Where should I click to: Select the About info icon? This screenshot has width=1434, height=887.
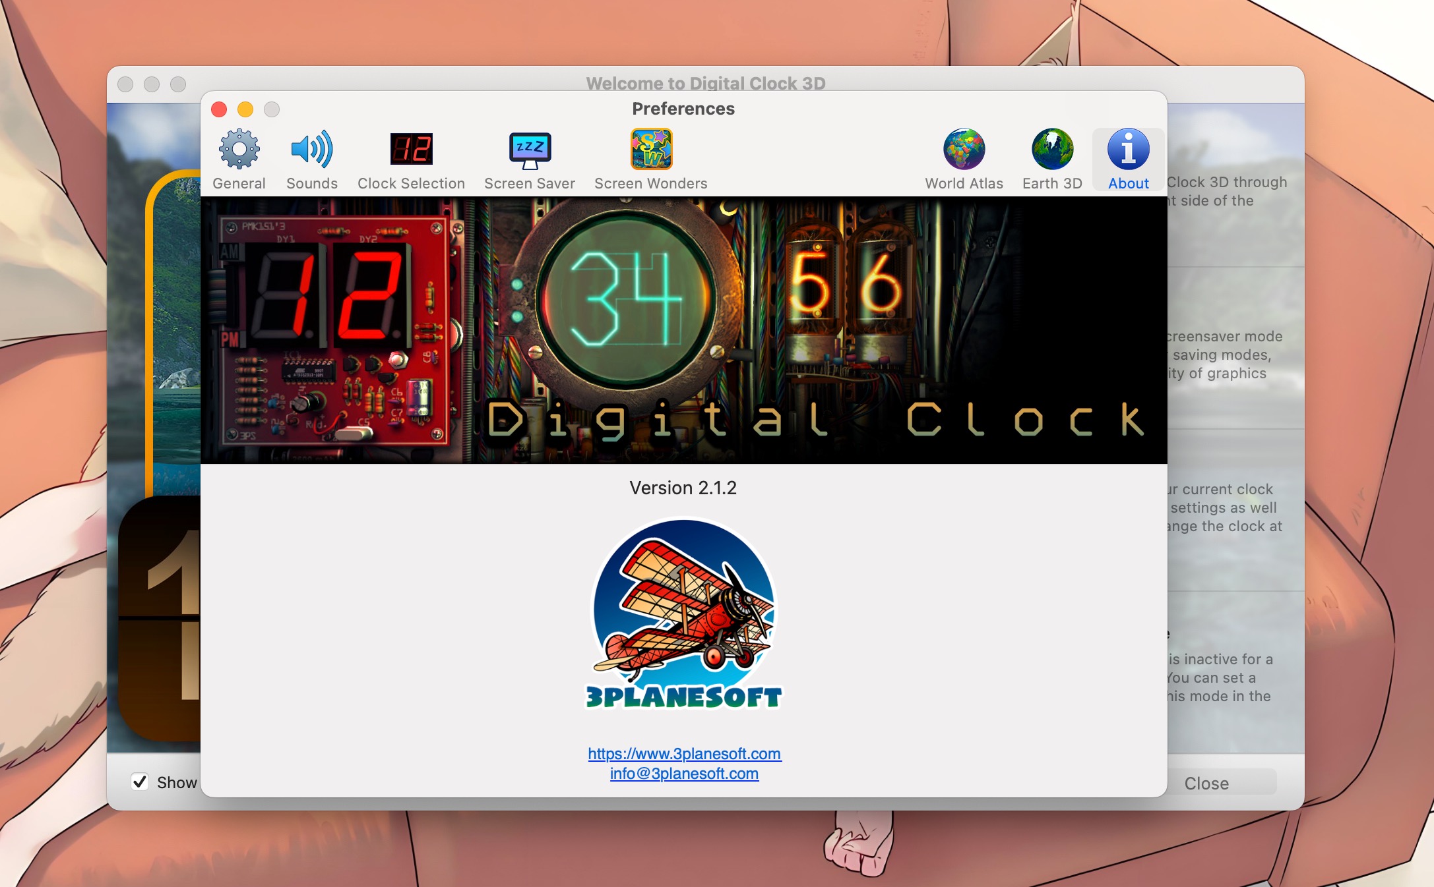point(1128,150)
